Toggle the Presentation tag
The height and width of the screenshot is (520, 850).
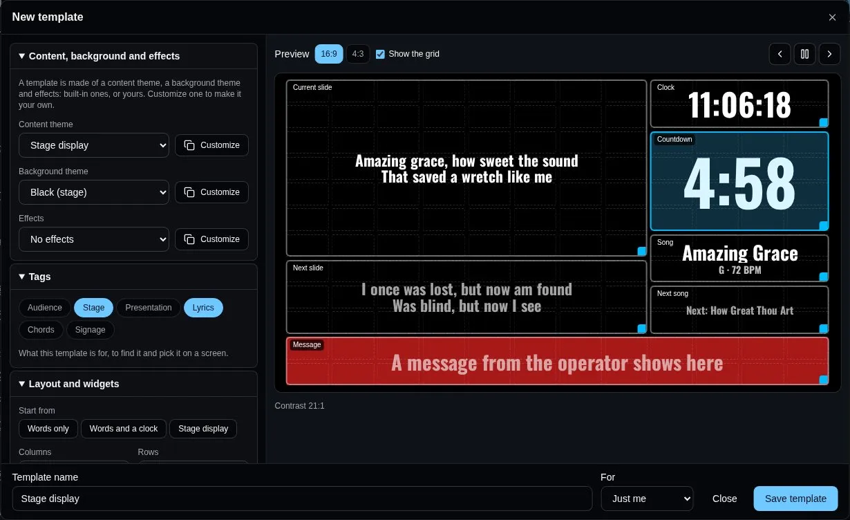coord(149,308)
